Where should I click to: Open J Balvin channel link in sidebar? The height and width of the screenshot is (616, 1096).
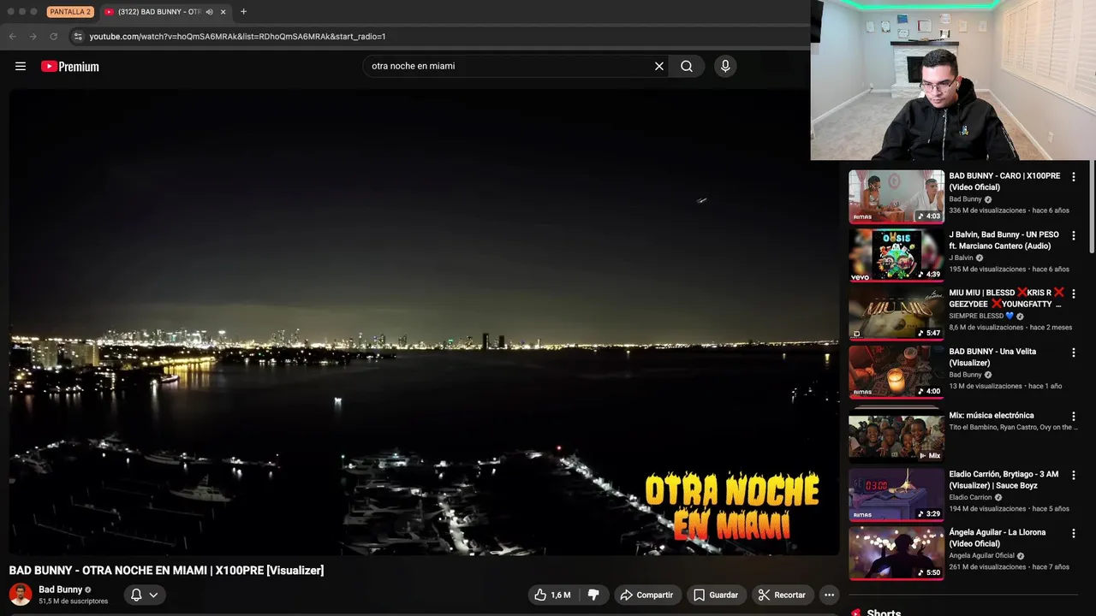[x=961, y=258]
